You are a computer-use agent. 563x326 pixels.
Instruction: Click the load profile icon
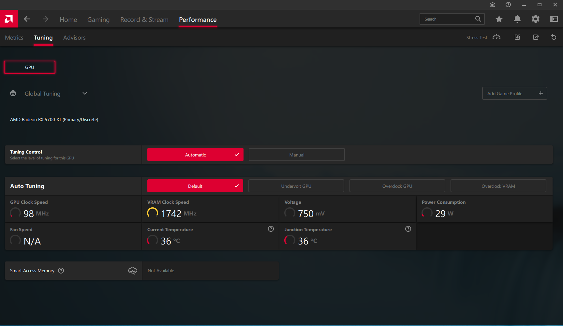pos(517,37)
